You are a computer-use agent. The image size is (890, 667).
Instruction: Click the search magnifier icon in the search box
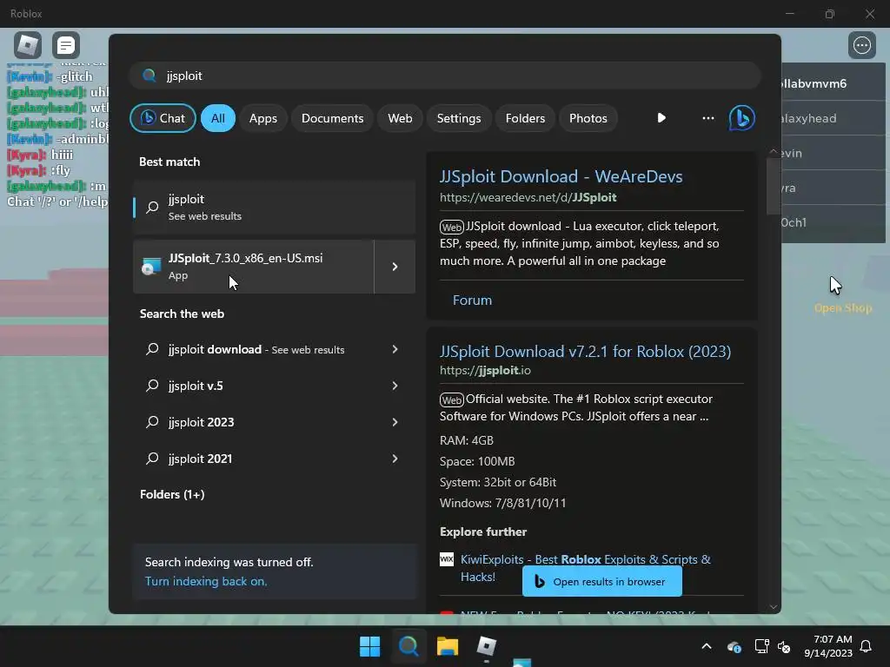(149, 76)
